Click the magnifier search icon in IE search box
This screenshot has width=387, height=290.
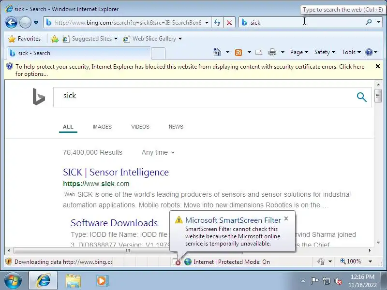(x=369, y=22)
